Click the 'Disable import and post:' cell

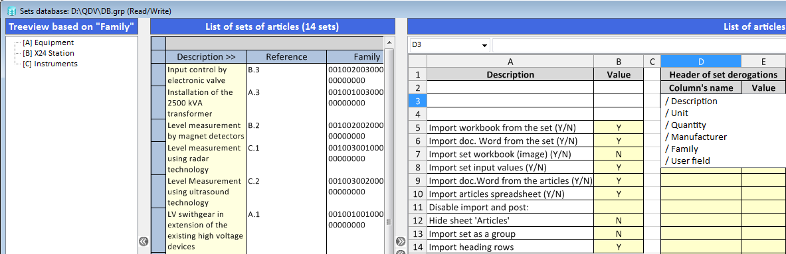click(510, 207)
